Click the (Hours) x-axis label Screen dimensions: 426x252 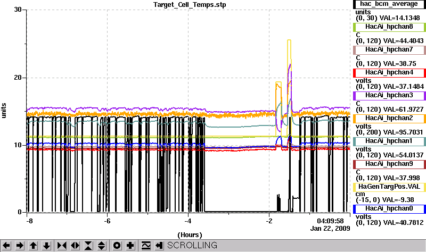click(190, 235)
